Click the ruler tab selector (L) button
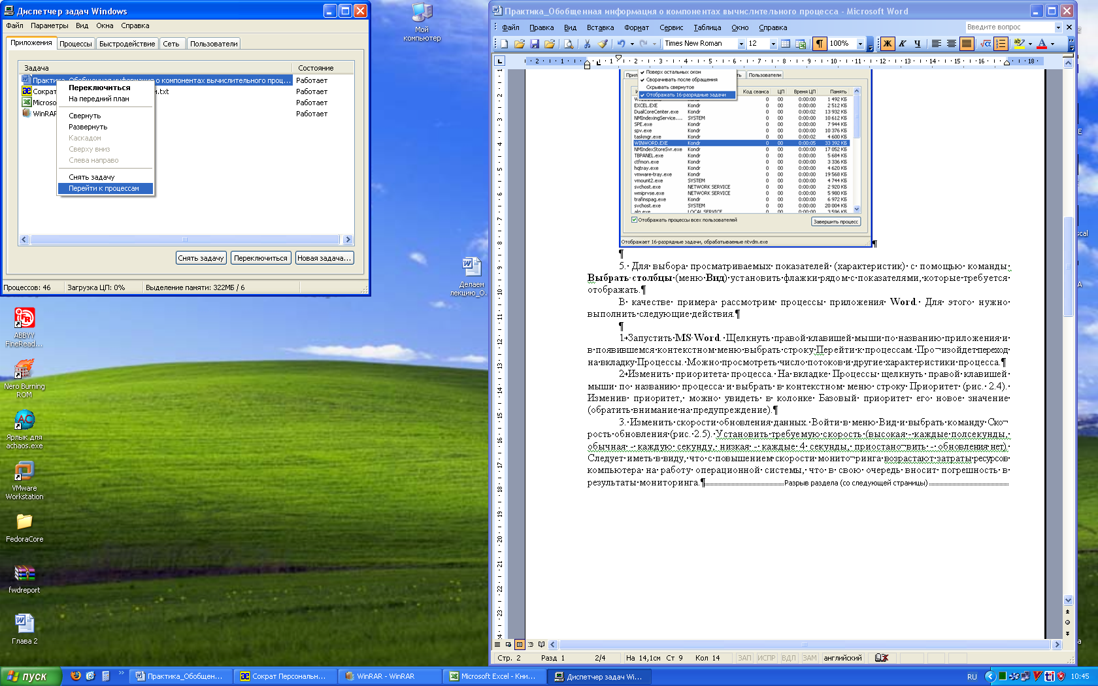The height and width of the screenshot is (686, 1098). tap(500, 61)
